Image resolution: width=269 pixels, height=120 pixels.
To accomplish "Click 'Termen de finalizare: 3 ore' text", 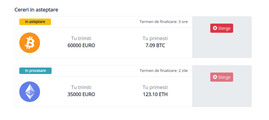I will pos(163,22).
